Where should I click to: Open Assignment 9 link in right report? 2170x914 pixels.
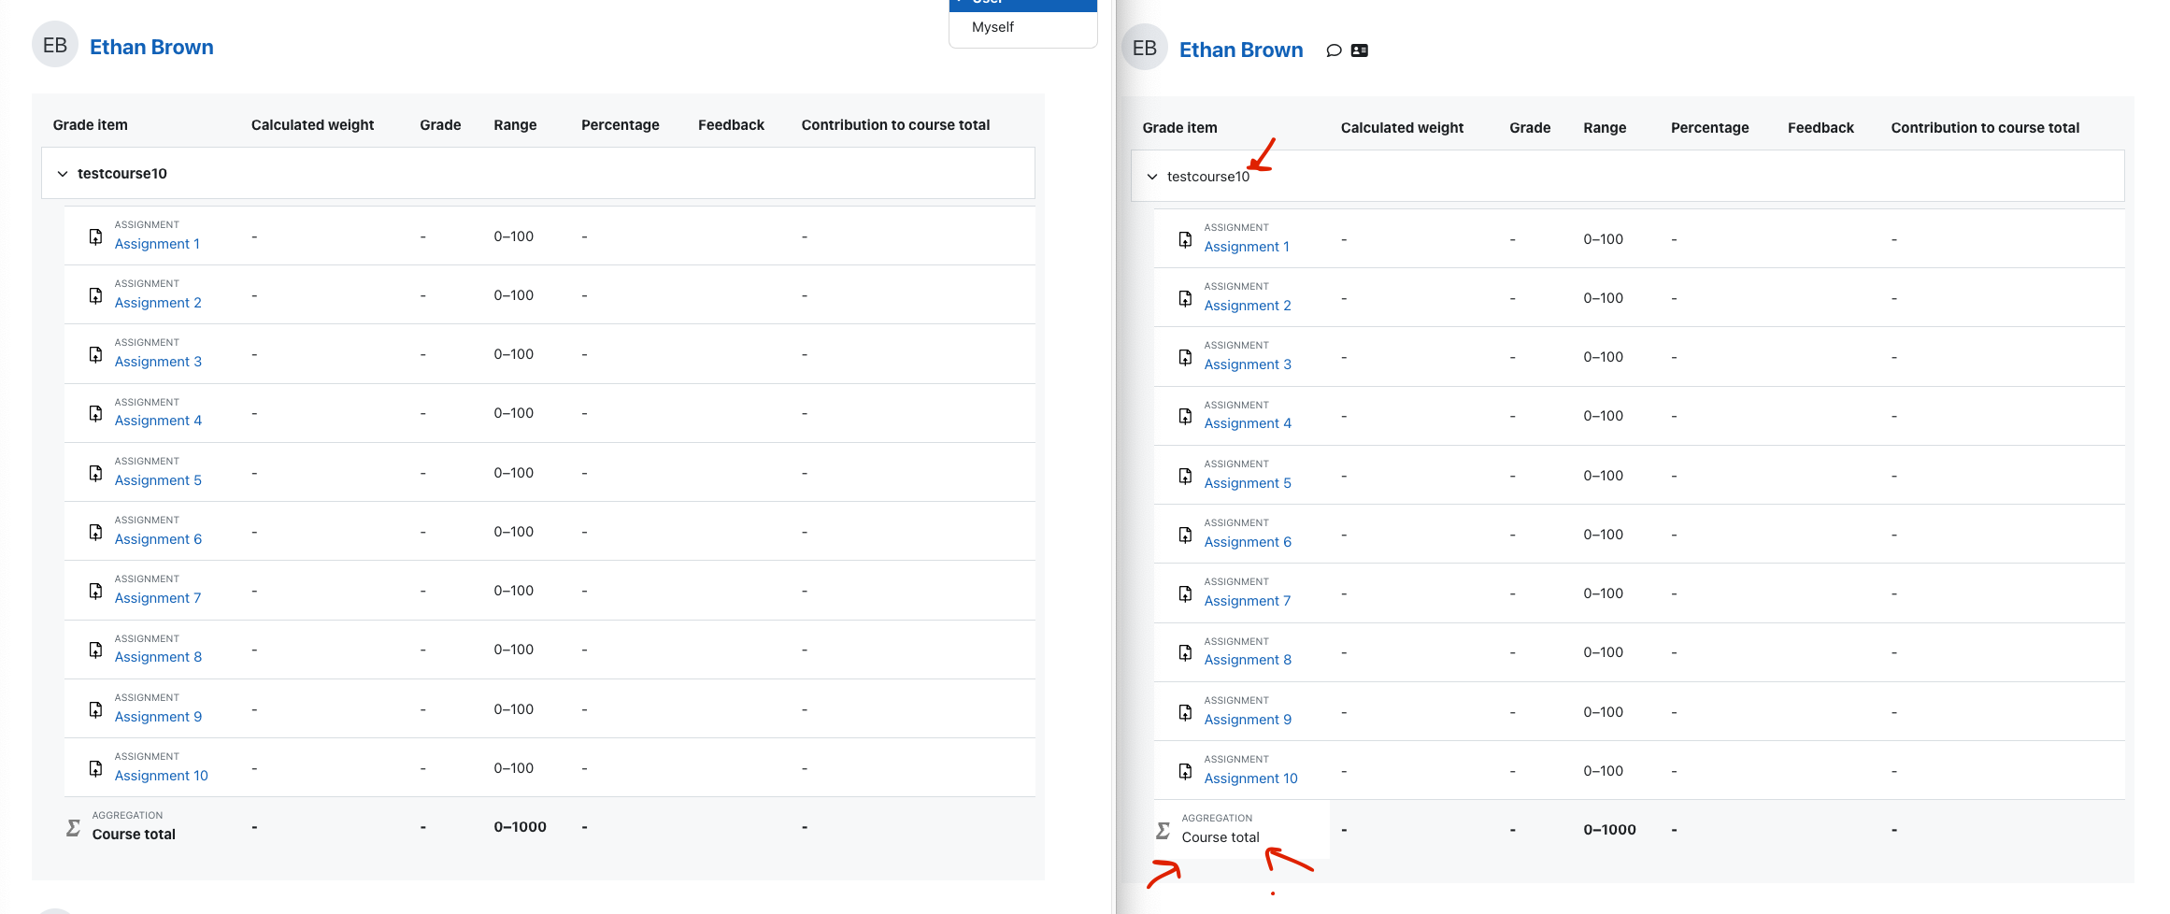(x=1248, y=720)
